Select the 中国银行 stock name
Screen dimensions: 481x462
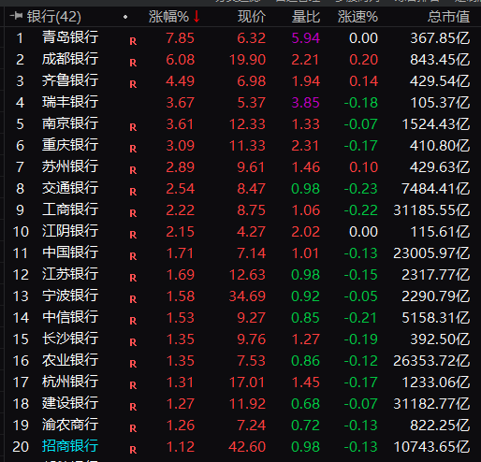70,253
